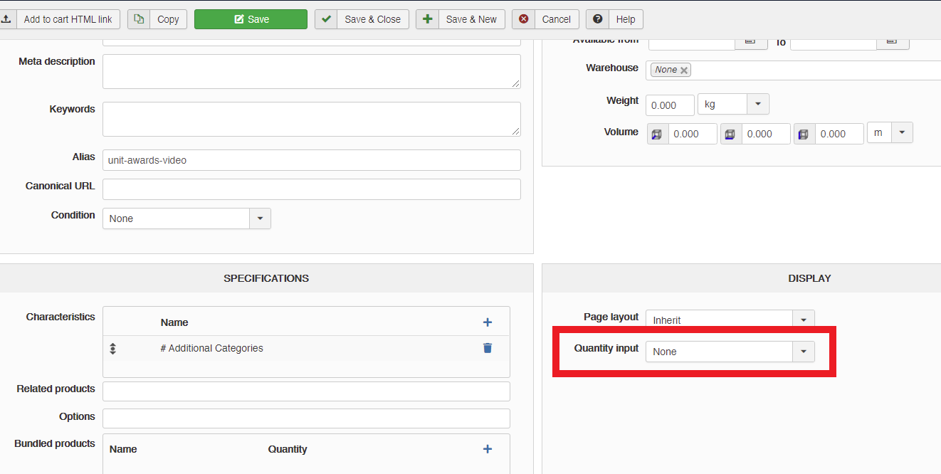
Task: Add a bundled product with plus icon
Action: coord(488,449)
